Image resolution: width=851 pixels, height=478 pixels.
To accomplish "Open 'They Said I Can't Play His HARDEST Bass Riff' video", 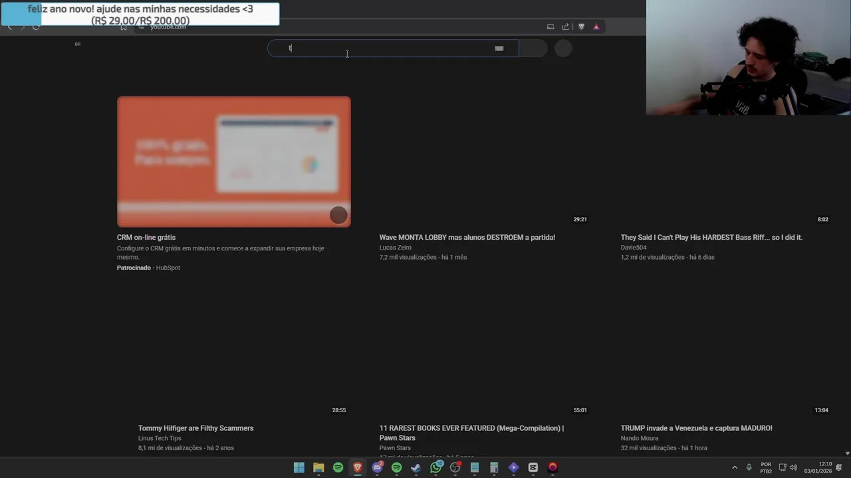I will [x=711, y=238].
